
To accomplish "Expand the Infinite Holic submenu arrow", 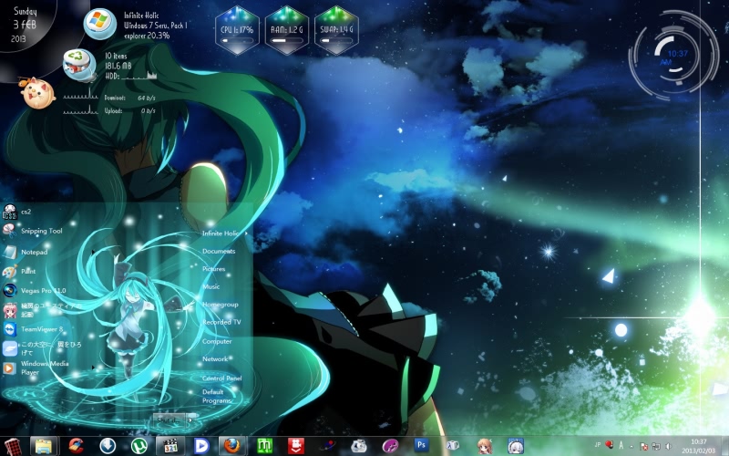I will click(246, 233).
